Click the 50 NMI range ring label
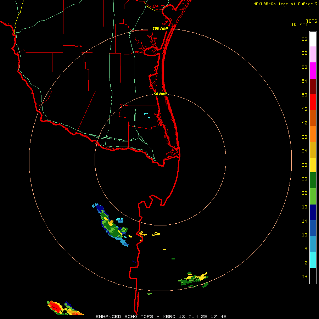Image resolution: width=319 pixels, height=319 pixels. (x=160, y=94)
